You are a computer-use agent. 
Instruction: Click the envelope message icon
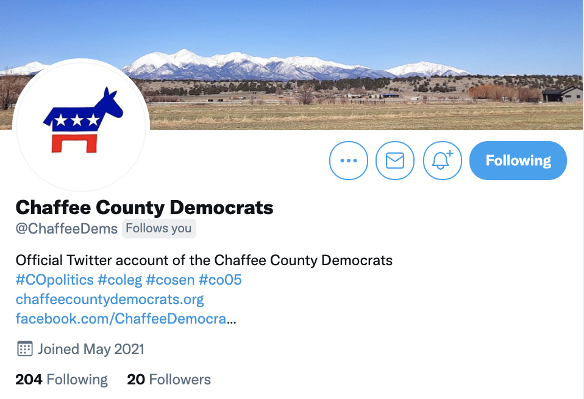point(395,161)
